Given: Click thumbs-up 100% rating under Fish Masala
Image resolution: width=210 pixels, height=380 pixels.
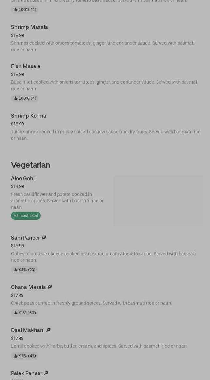Looking at the screenshot, I should pyautogui.click(x=25, y=98).
